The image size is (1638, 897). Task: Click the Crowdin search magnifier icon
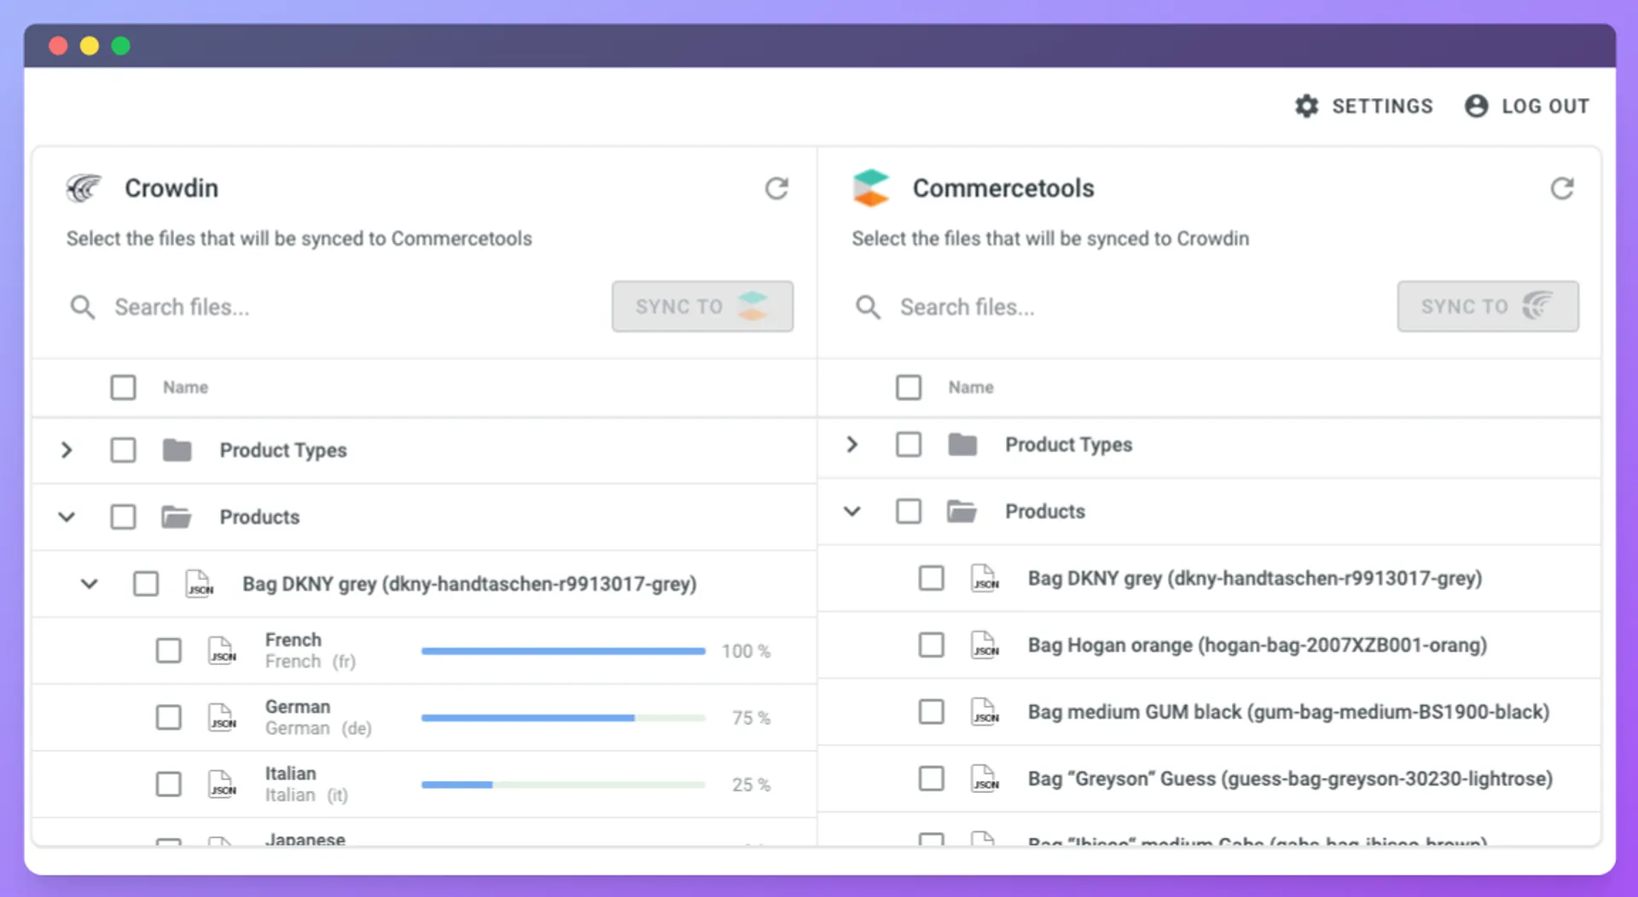83,307
